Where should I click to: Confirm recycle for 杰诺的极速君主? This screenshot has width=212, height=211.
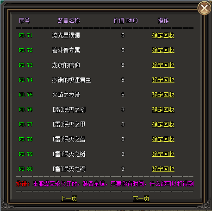[x=163, y=80]
